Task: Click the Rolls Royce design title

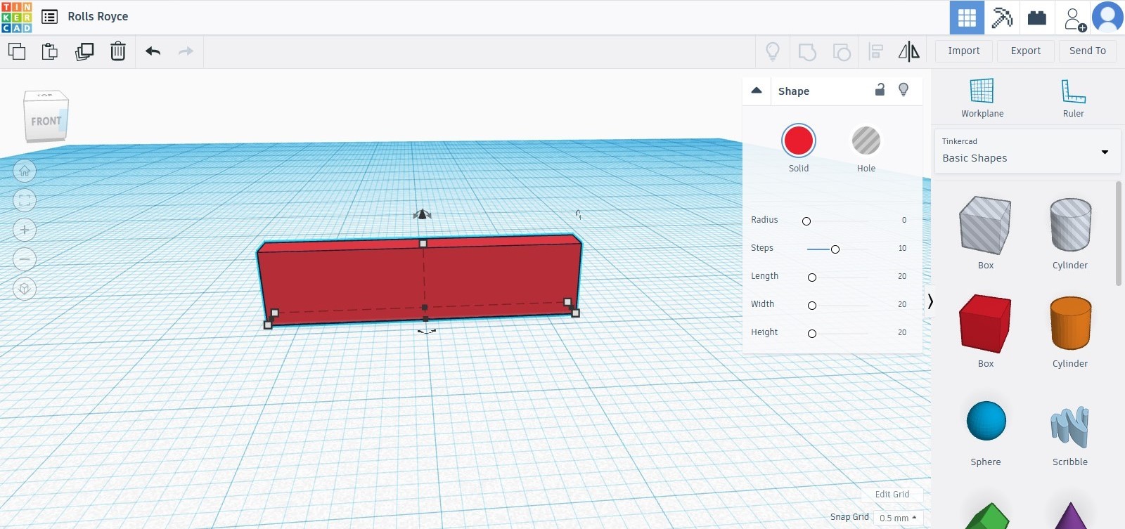Action: (98, 17)
